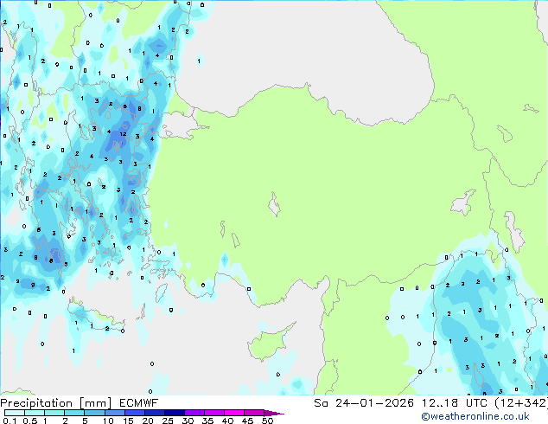Viewport: 548px width, 424px height.
Task: Click the 'Sa 24-01-2026' date text
Action: 364,403
